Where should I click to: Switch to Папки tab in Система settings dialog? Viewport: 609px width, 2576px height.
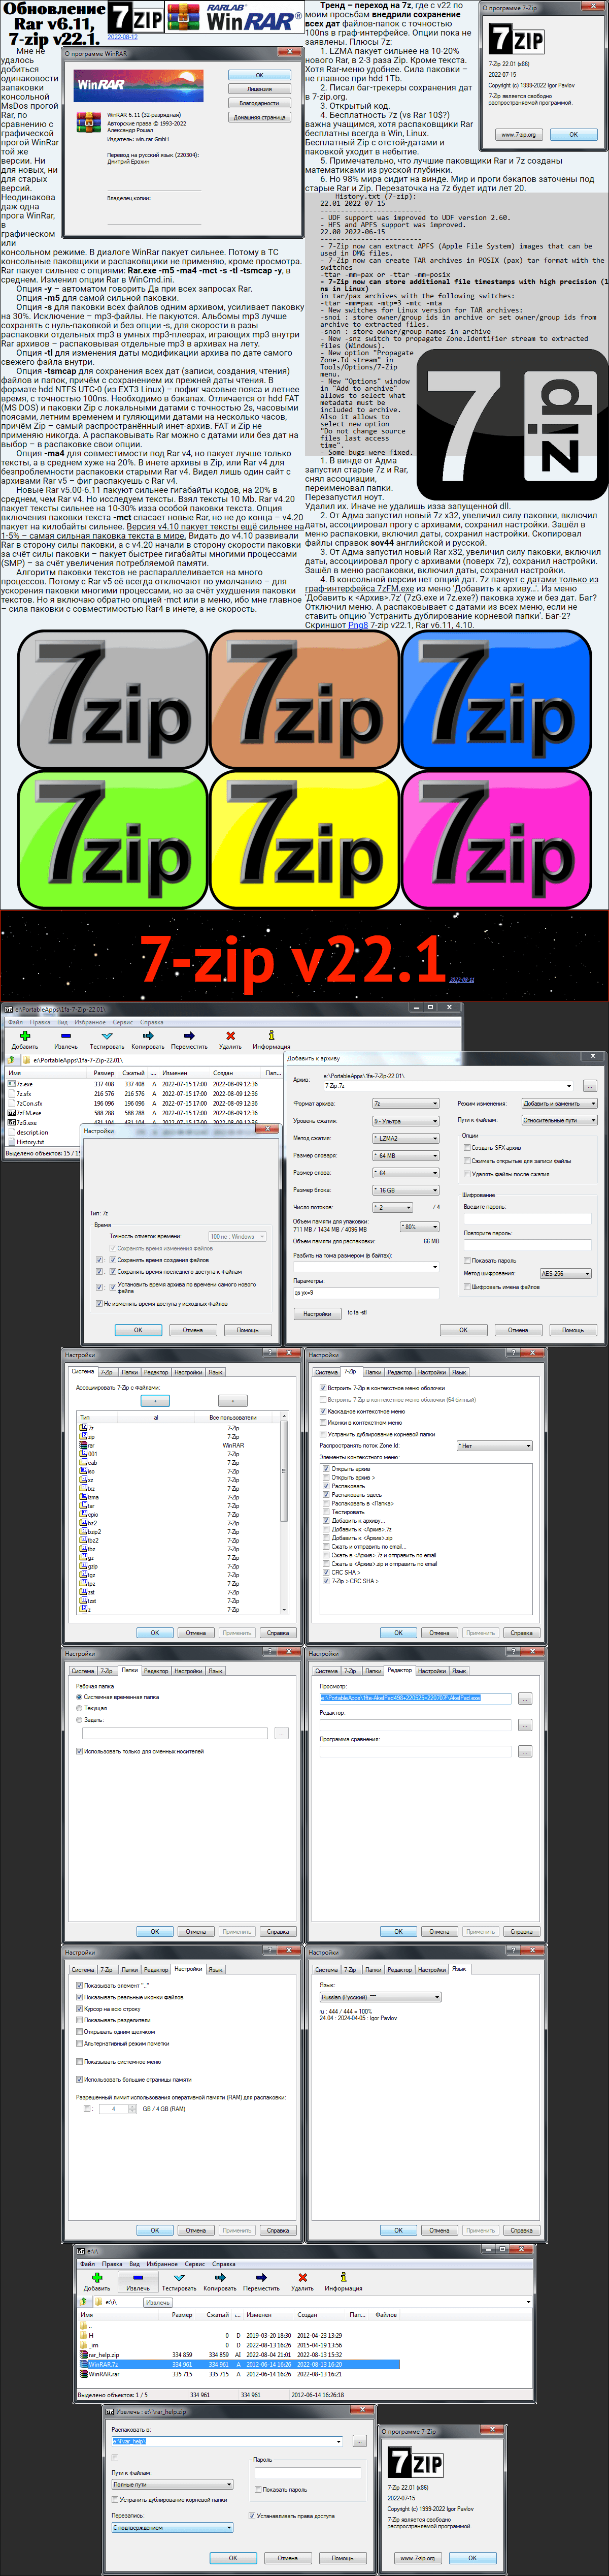[129, 1372]
